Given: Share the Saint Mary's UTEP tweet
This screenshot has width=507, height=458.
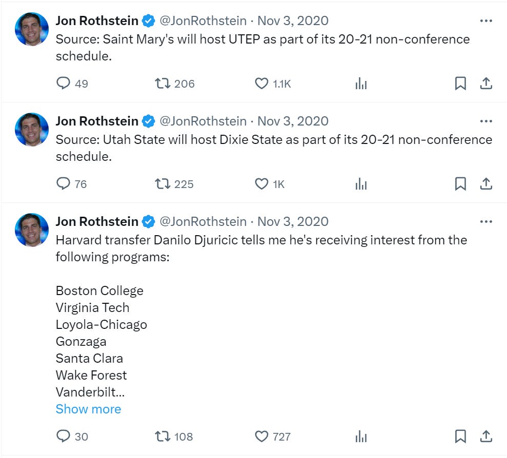Looking at the screenshot, I should 486,82.
